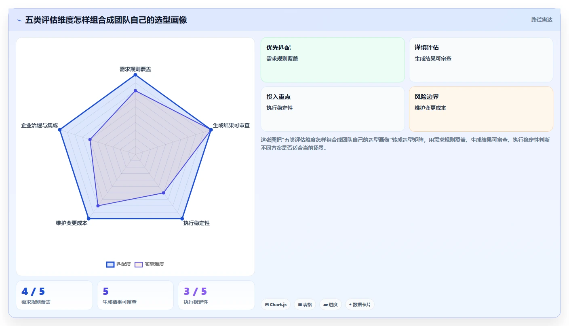This screenshot has height=326, width=569.
Task: Click the 匹配度 data point at 执行稳定性
Action: pos(182,219)
